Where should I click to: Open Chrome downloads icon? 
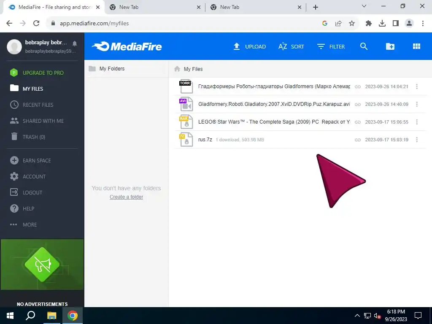[x=382, y=24]
